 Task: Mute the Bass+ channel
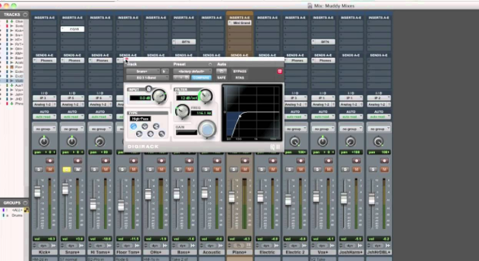(x=189, y=169)
